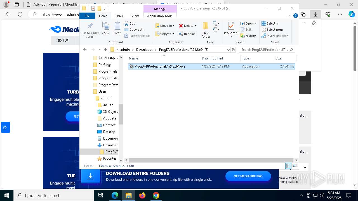Expand the address bar history dropdown
Screen dimensions: 358x201
pos(228,50)
